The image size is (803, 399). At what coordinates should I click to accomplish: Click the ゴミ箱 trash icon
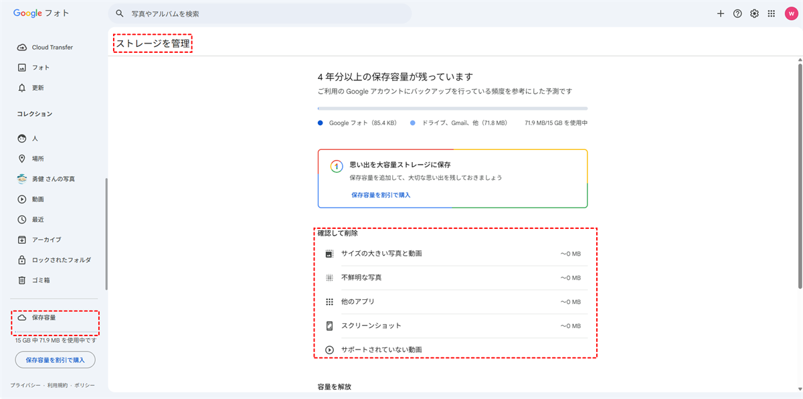(x=21, y=280)
